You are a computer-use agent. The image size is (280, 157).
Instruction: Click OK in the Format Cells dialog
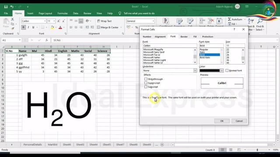point(222,121)
